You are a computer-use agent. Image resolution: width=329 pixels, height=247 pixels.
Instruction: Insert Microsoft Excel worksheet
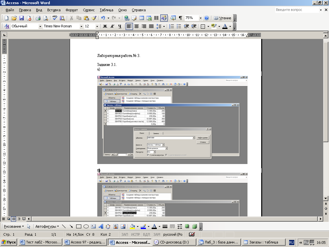click(x=149, y=18)
